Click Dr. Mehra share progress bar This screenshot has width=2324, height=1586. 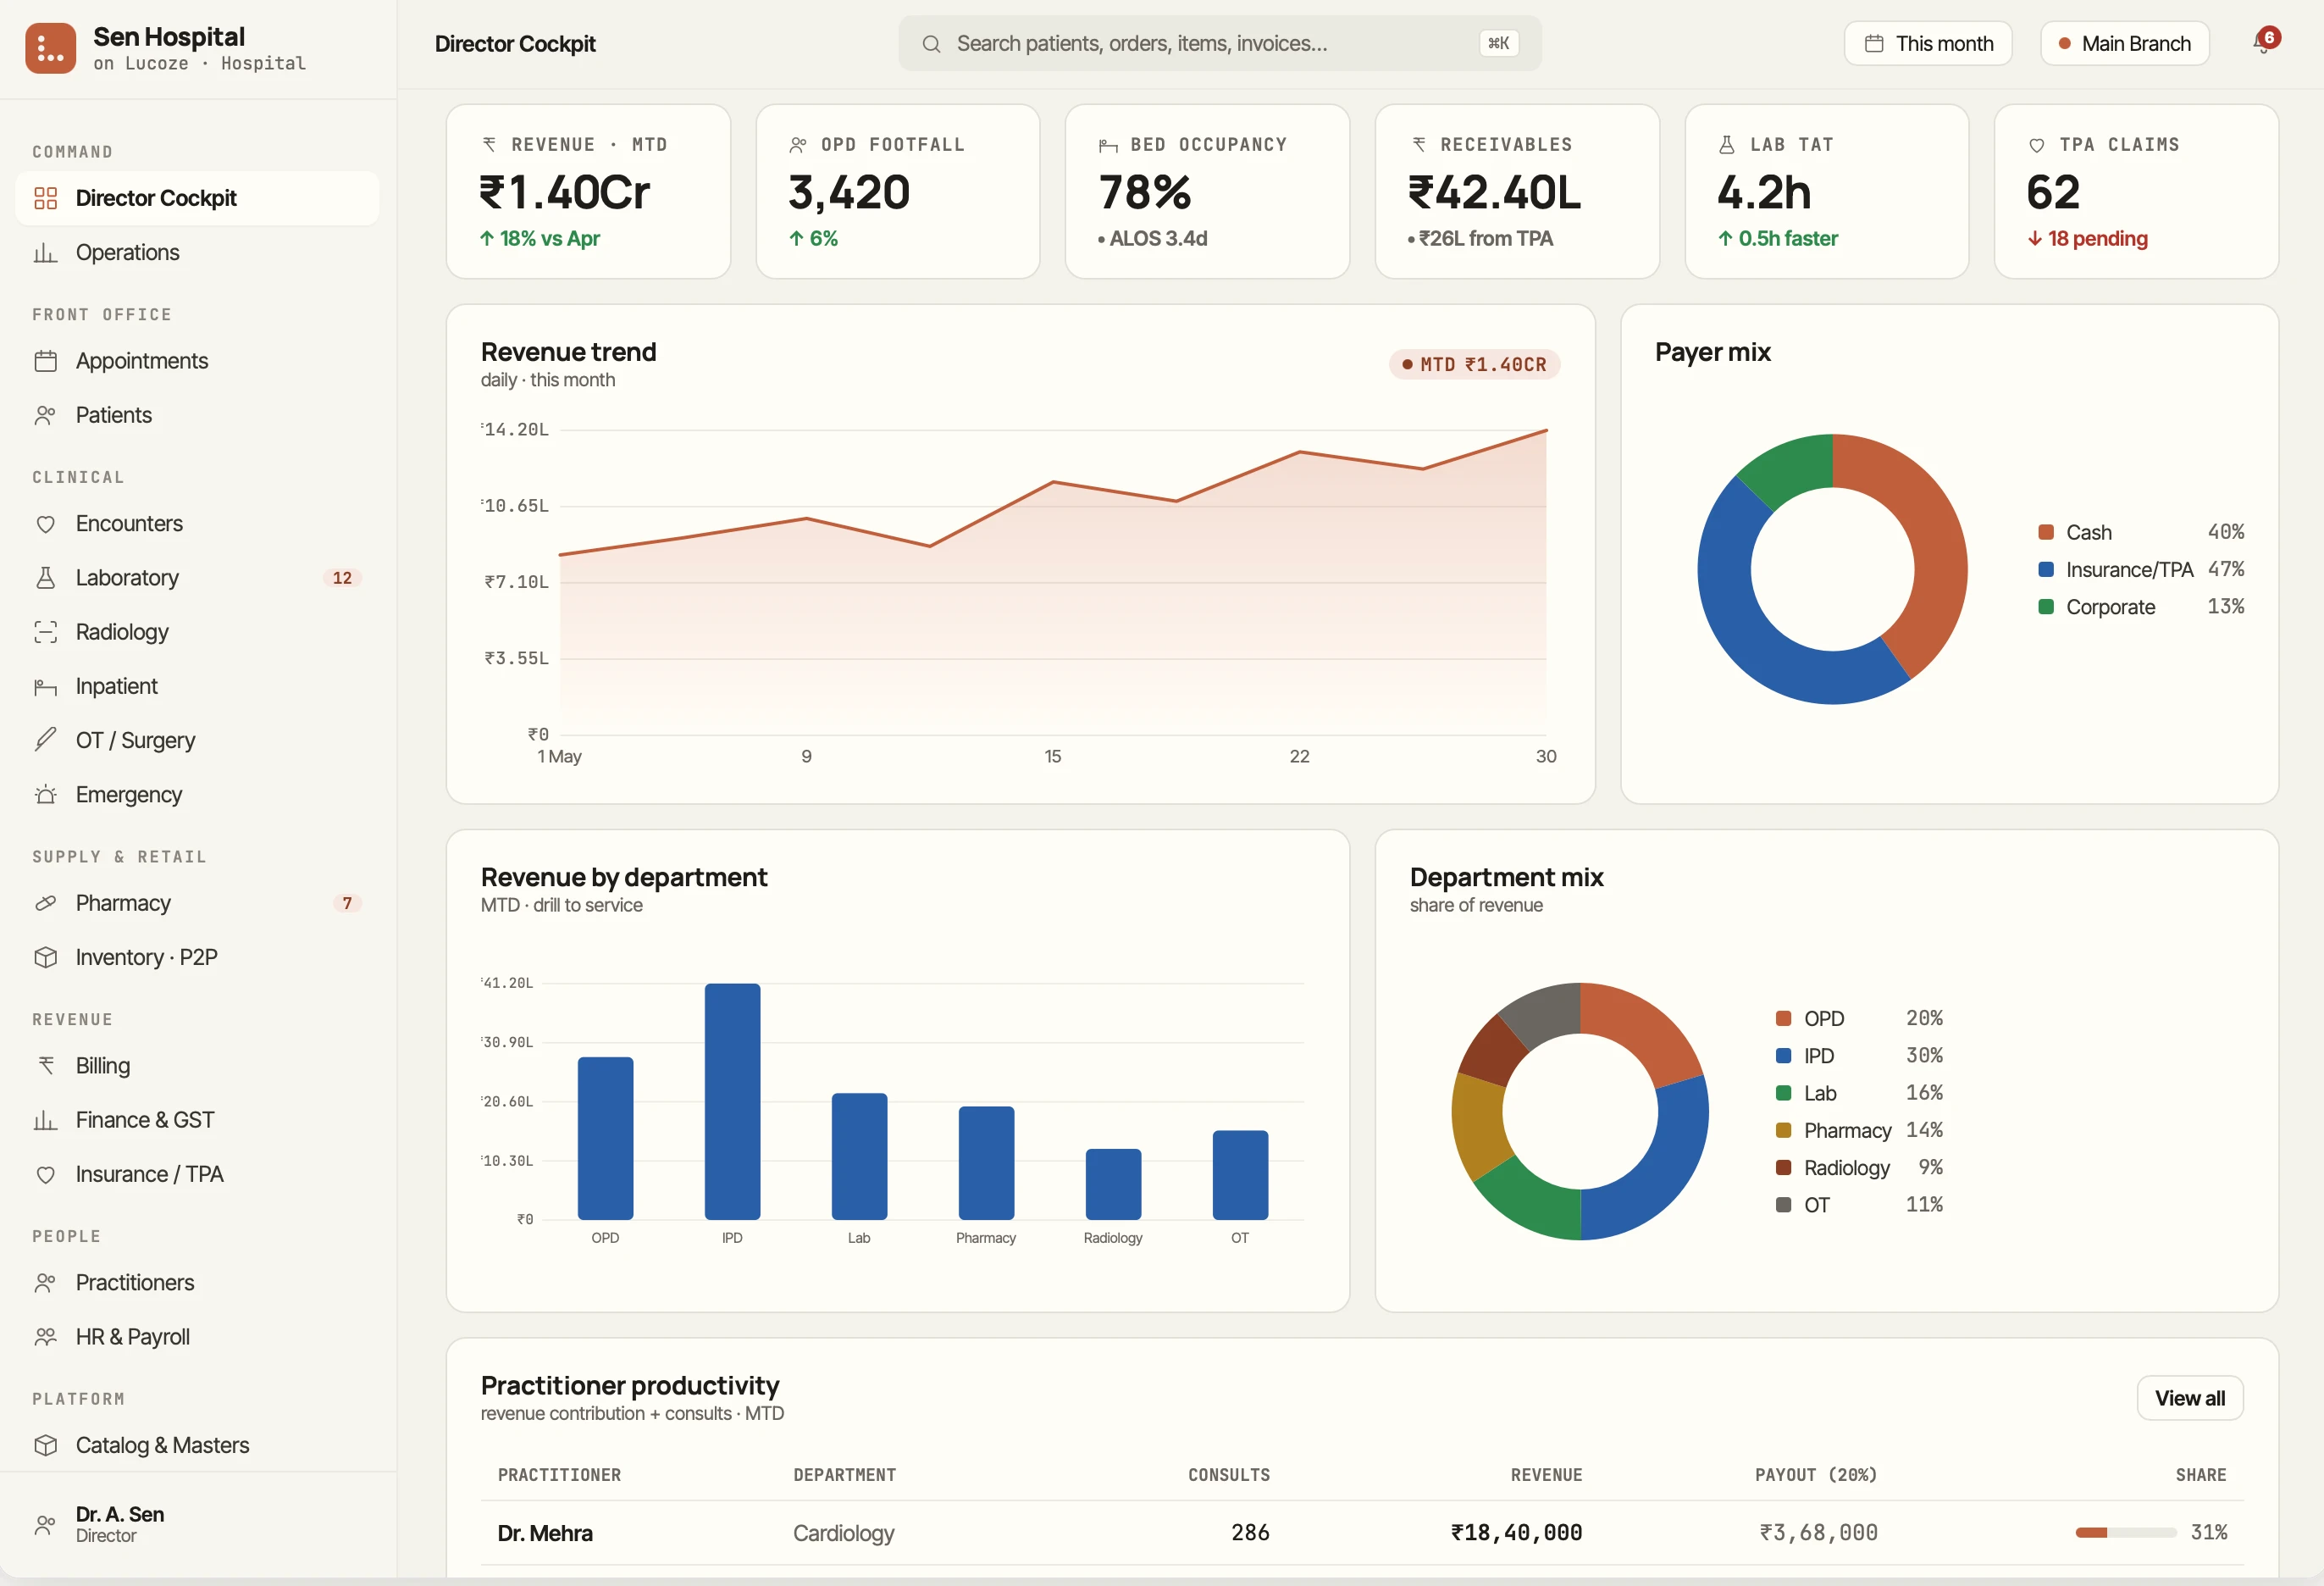pyautogui.click(x=2125, y=1532)
